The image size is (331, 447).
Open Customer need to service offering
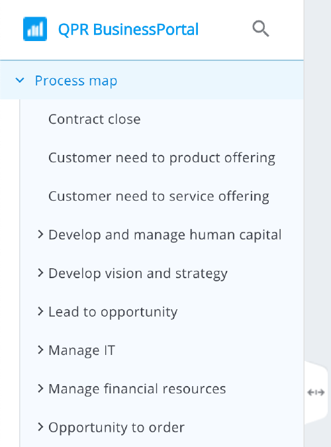pyautogui.click(x=158, y=197)
